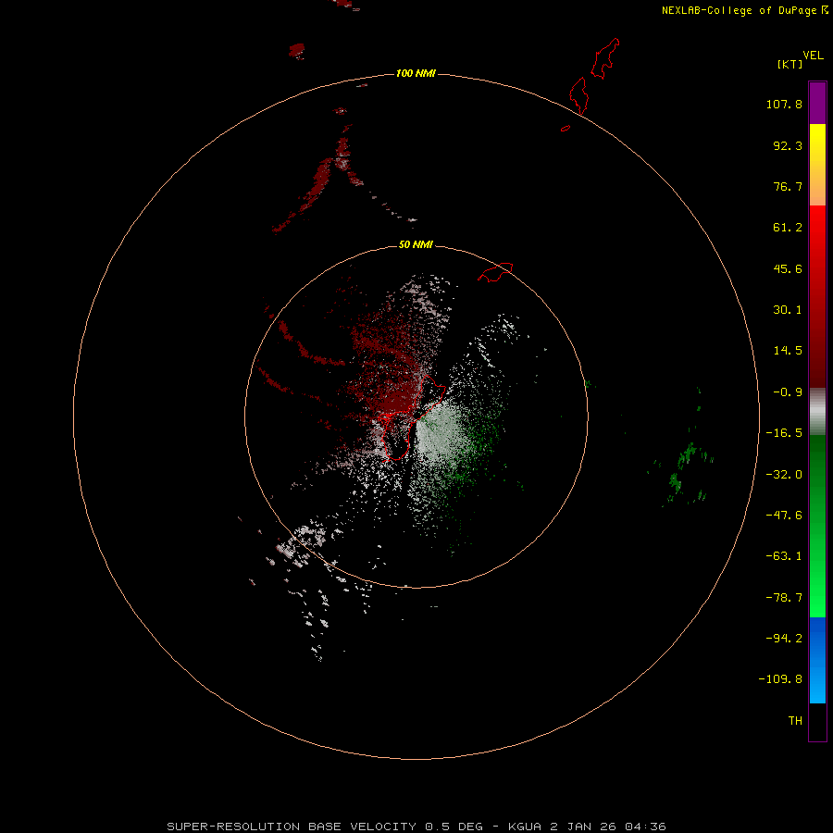This screenshot has height=833, width=833.
Task: Click the -109.8 legend value
Action: click(x=780, y=679)
